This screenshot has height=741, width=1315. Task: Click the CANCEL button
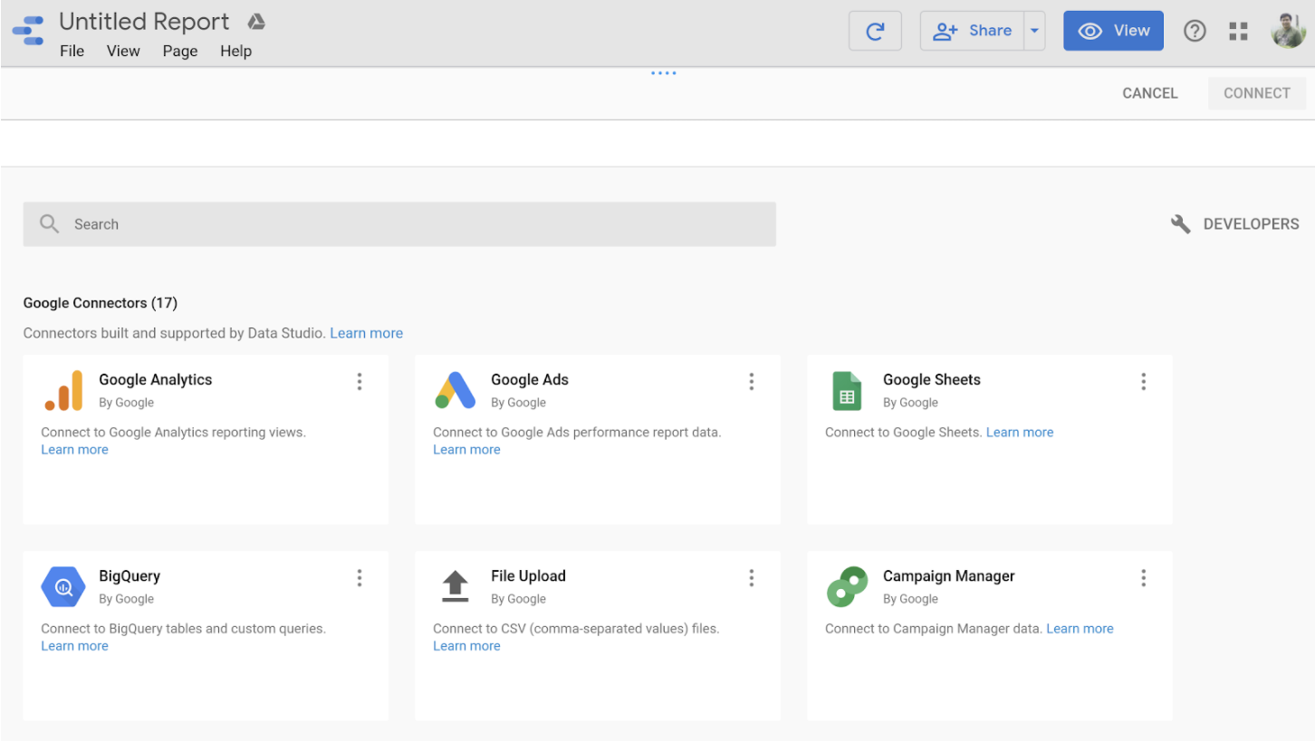click(x=1150, y=93)
